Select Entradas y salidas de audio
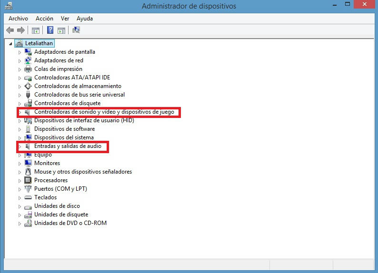 (68, 146)
